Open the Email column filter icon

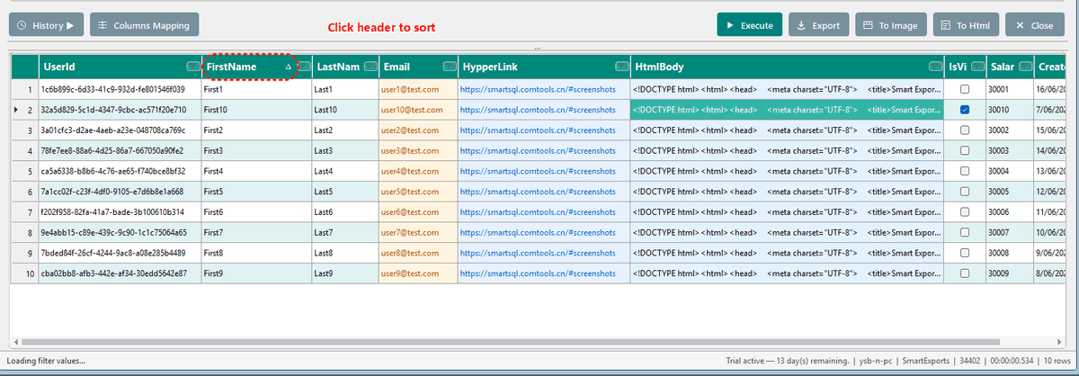[449, 67]
